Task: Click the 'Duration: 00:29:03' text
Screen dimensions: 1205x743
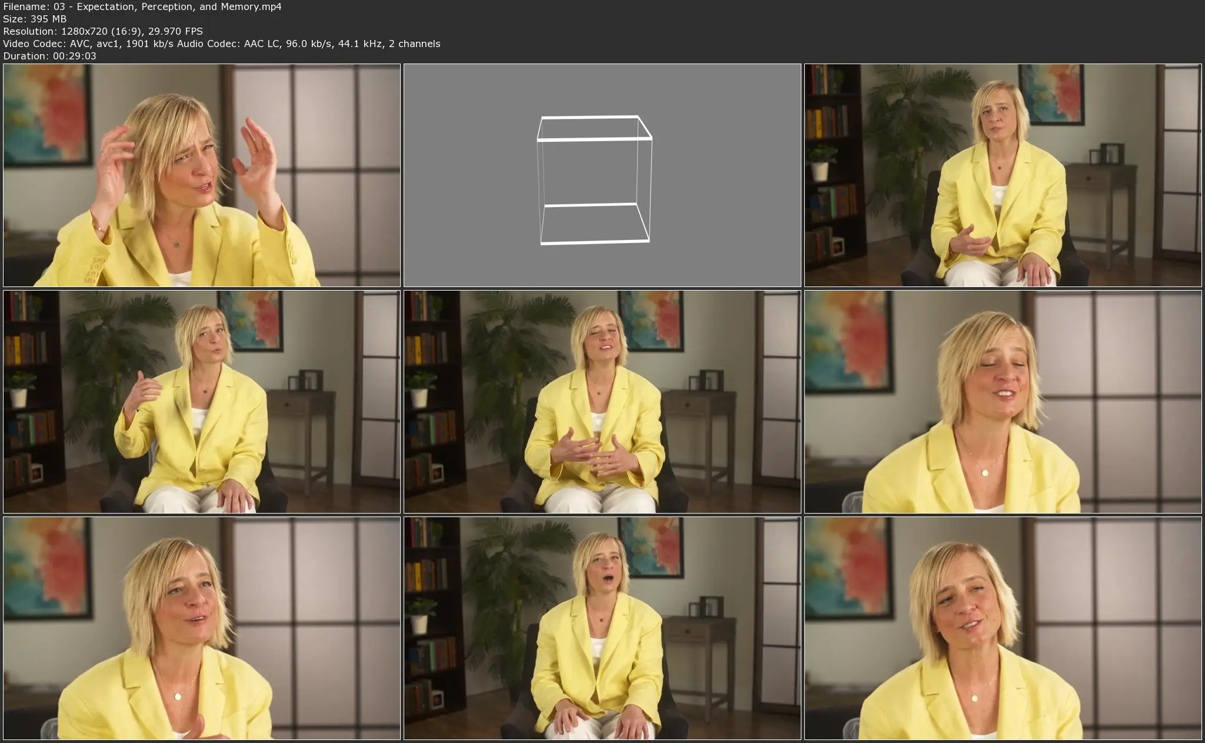Action: click(x=50, y=56)
